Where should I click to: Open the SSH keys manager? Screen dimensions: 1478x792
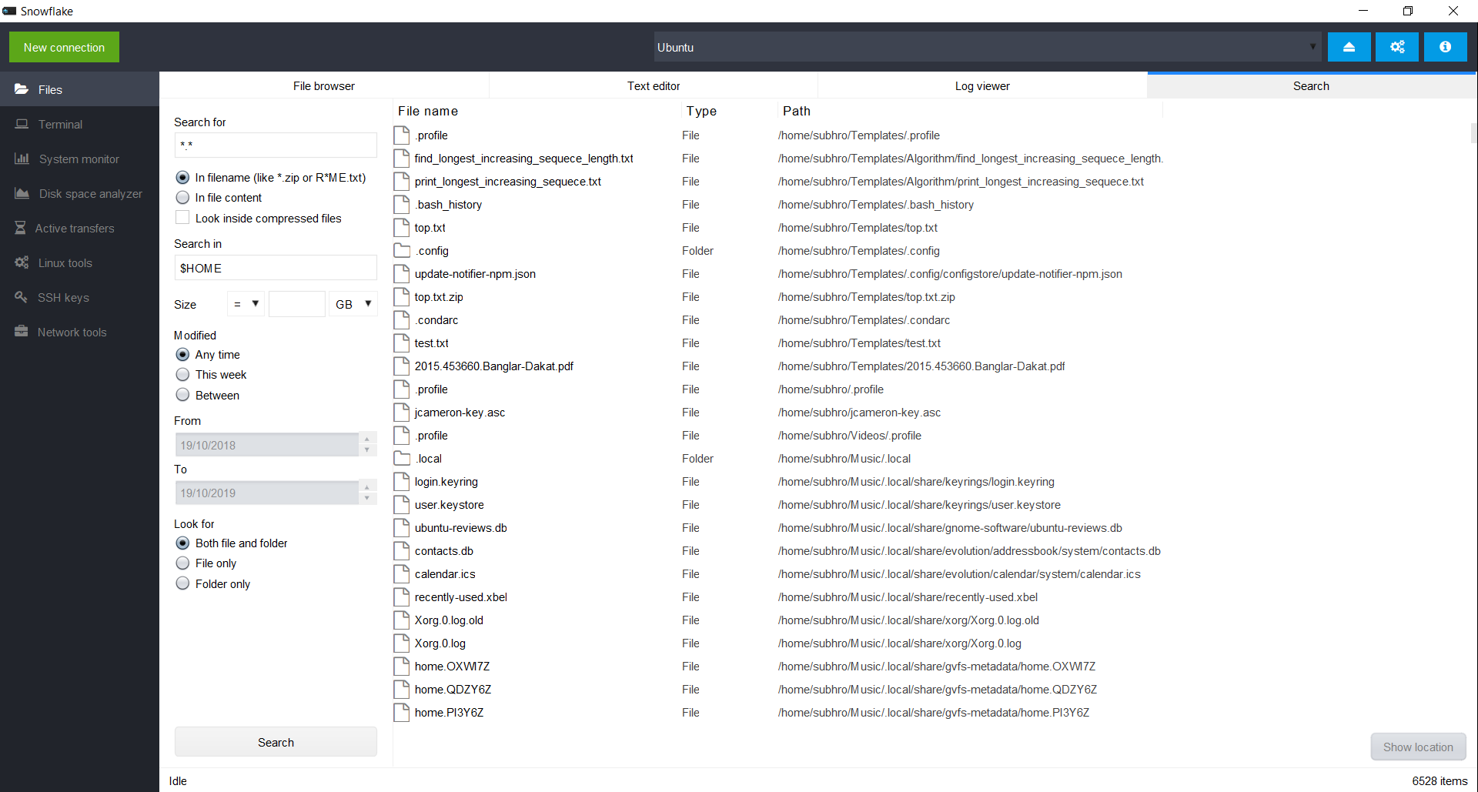(63, 297)
